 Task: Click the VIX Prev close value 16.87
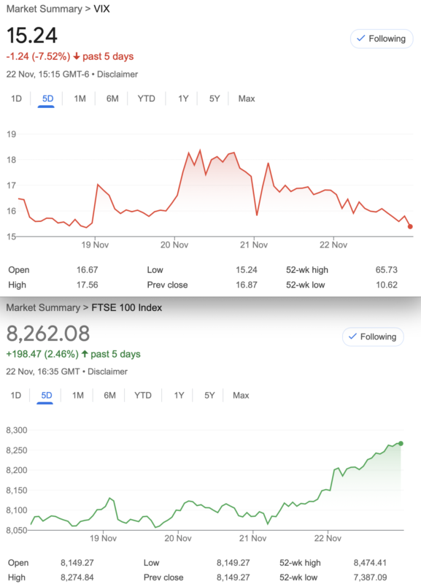[247, 285]
